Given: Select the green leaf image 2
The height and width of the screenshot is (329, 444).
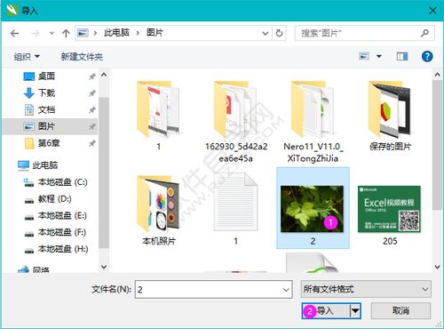Looking at the screenshot, I should coord(313,208).
